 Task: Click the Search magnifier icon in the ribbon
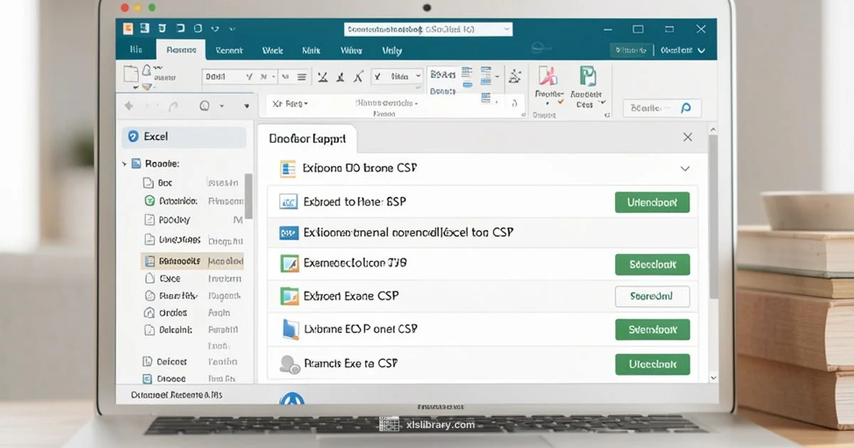685,107
